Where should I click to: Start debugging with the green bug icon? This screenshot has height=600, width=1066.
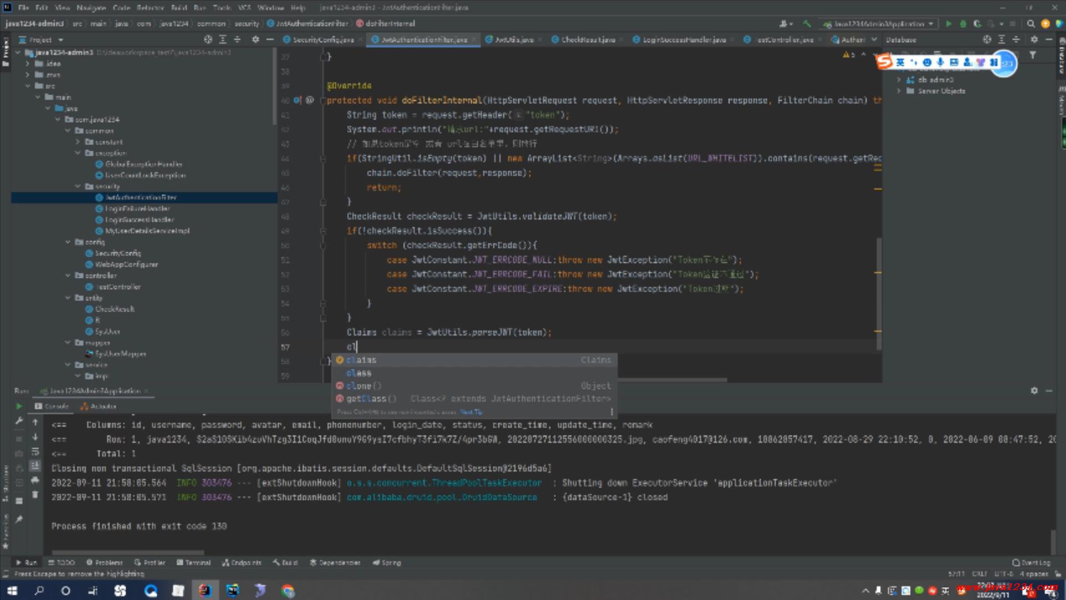point(963,24)
